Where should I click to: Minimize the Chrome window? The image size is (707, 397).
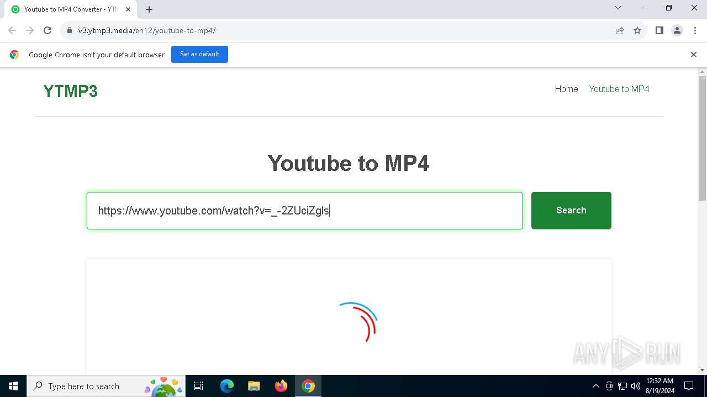pyautogui.click(x=643, y=8)
